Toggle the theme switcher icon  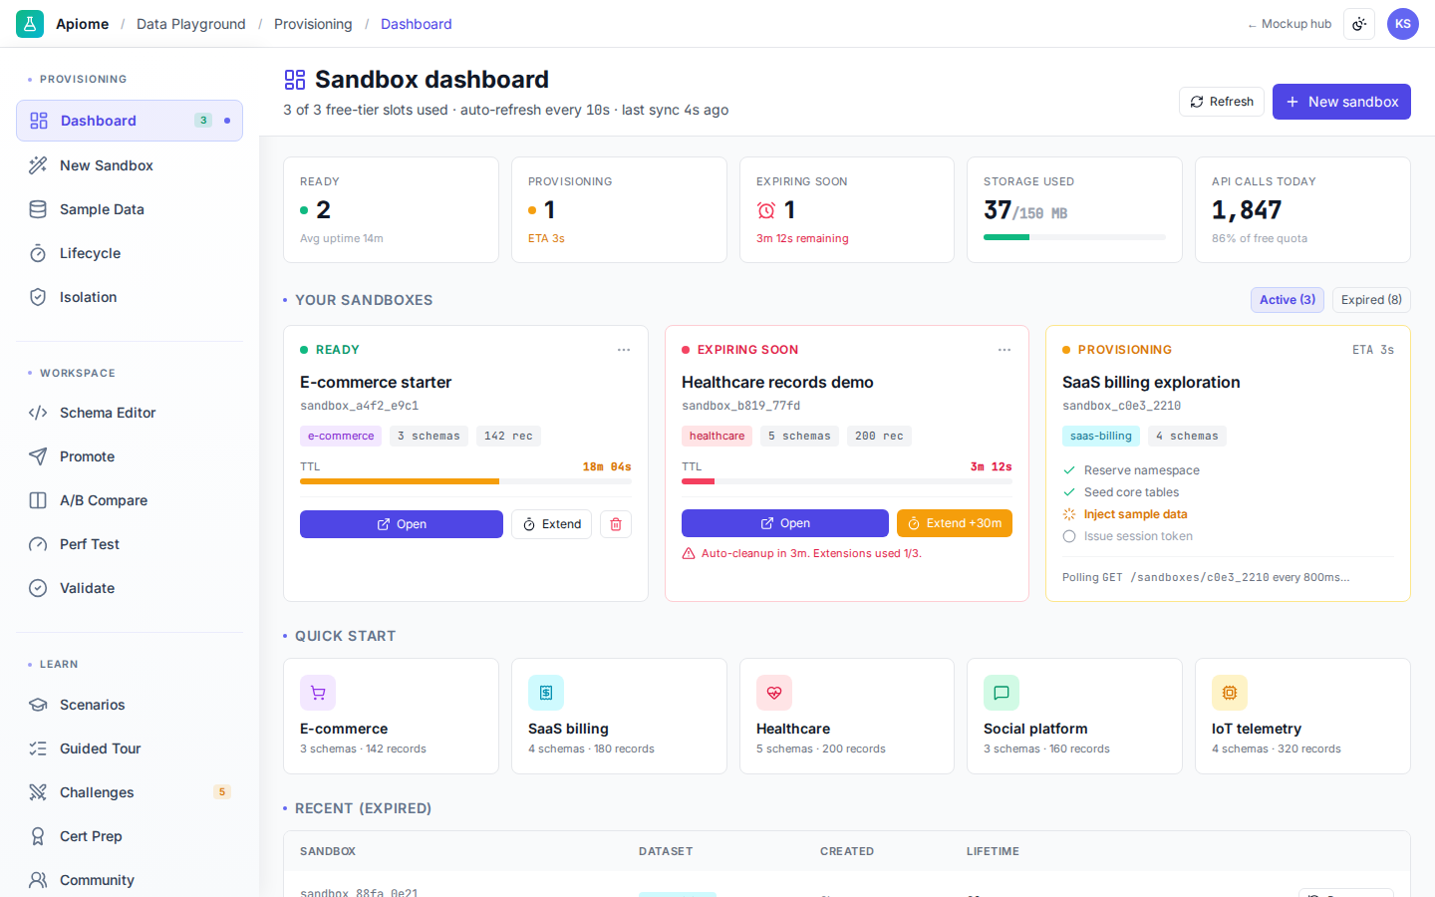click(x=1359, y=24)
